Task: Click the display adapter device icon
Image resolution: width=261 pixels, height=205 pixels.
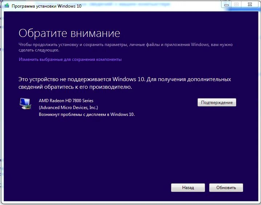Action: click(25, 104)
